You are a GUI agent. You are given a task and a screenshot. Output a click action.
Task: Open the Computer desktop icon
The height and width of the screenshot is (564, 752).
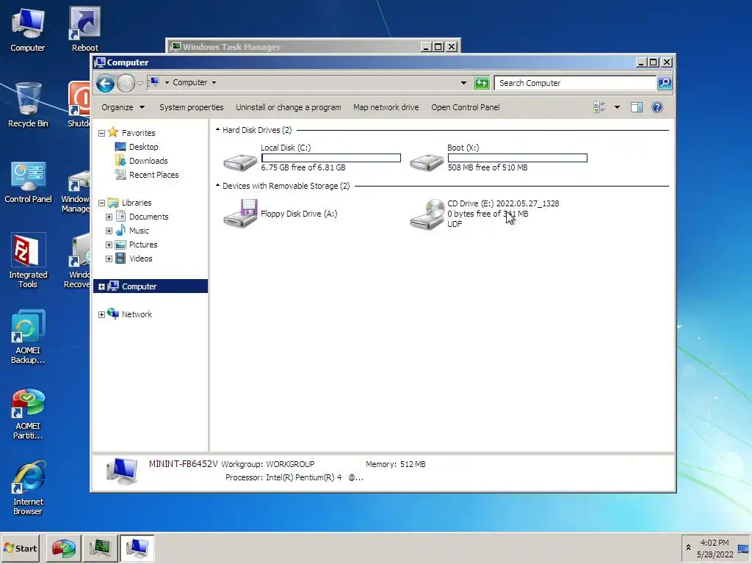tap(28, 29)
